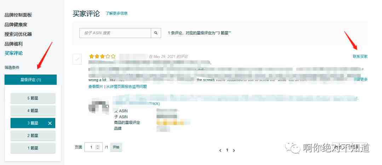This screenshot has width=382, height=165.
Task: Go to next page arrow
Action: click(x=234, y=151)
